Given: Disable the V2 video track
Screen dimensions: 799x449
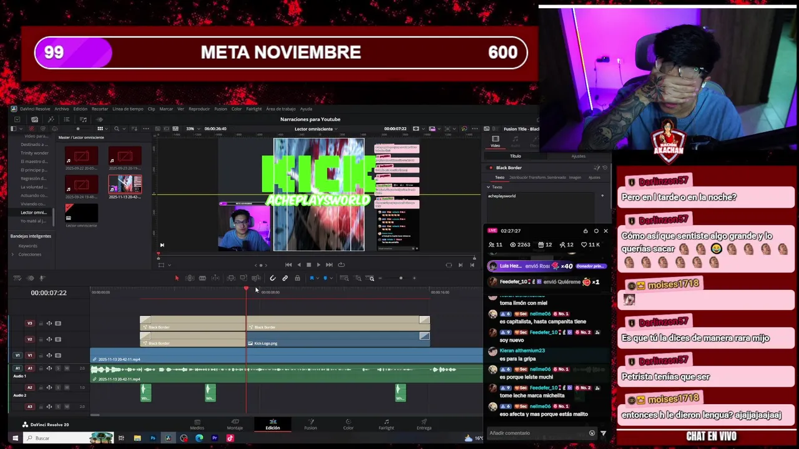Looking at the screenshot, I should pos(58,339).
